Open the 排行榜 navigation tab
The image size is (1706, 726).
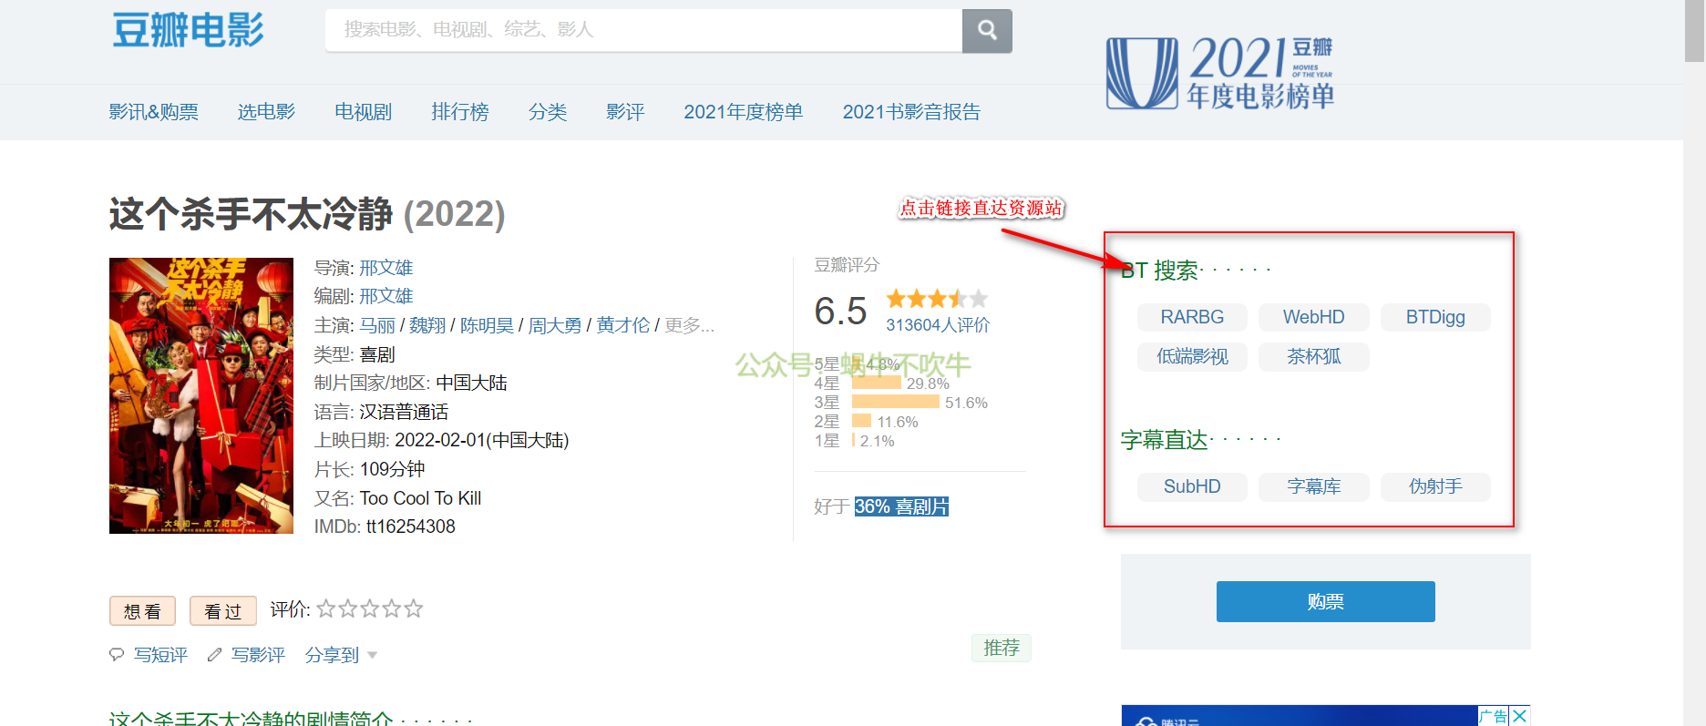click(x=459, y=112)
